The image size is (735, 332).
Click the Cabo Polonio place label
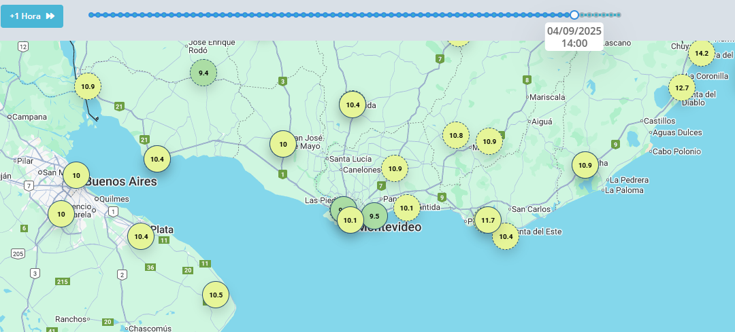point(676,151)
